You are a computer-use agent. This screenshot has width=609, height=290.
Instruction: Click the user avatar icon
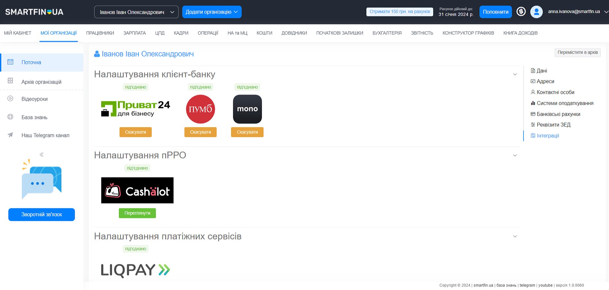coord(536,12)
